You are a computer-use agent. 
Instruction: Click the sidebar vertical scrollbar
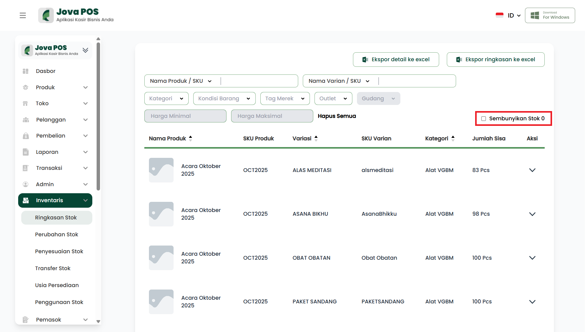tap(98, 117)
